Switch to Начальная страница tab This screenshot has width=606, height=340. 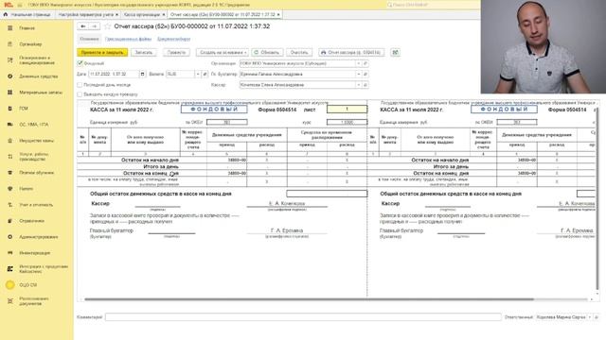click(27, 15)
